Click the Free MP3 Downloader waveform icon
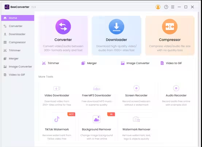202x147 pixels. click(96, 88)
